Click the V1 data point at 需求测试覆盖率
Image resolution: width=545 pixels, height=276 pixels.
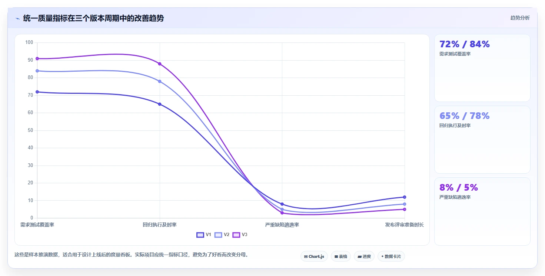[37, 92]
